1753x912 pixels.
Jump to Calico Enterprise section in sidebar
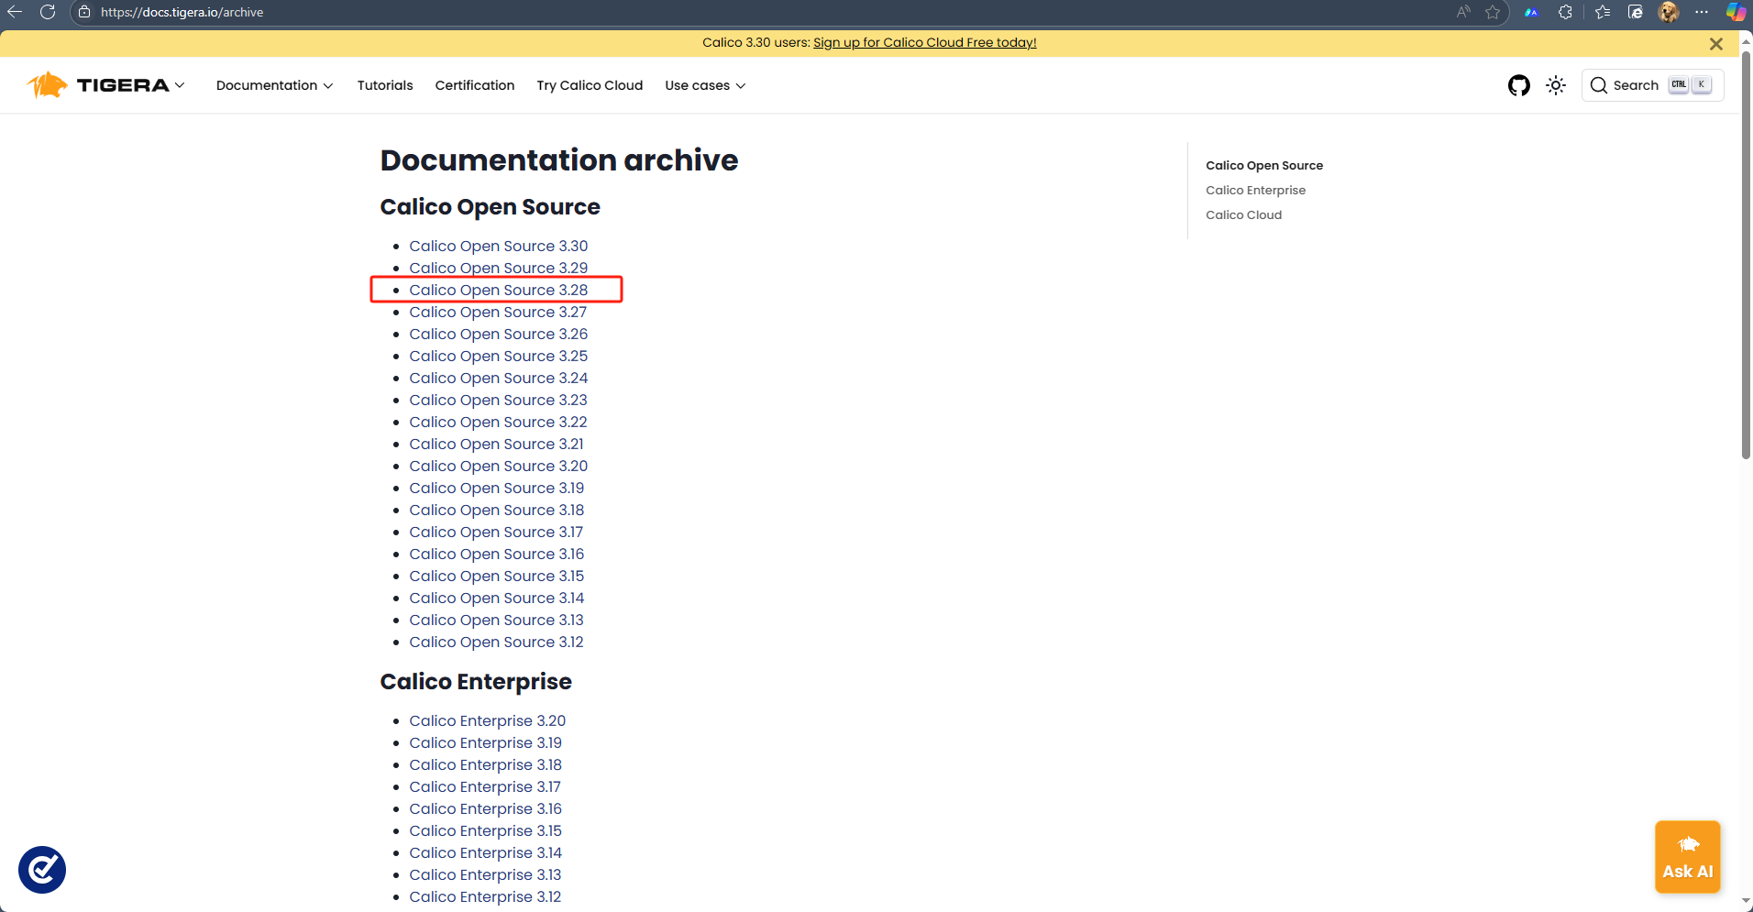pos(1255,190)
